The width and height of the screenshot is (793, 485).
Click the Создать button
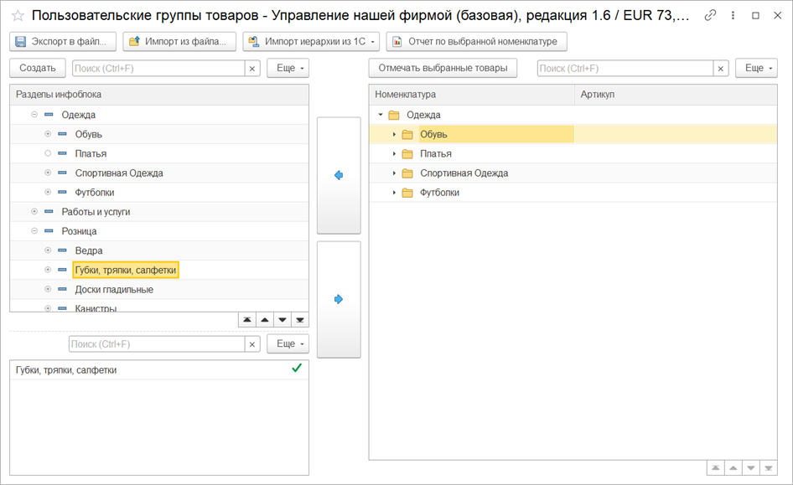pos(38,69)
